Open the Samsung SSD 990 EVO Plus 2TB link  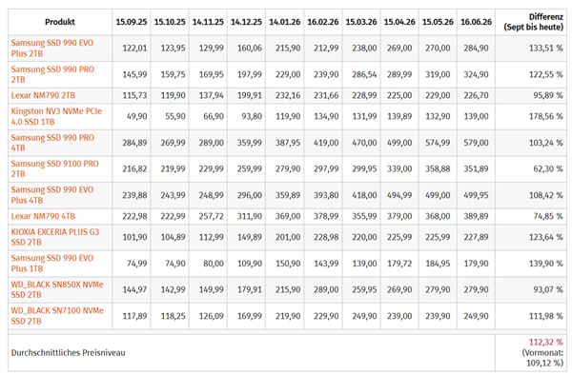52,49
